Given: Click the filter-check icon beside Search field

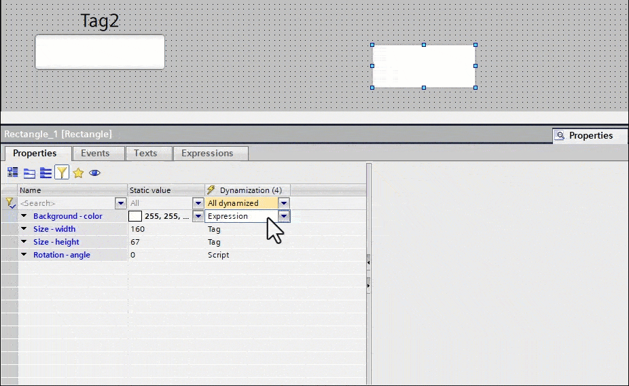Looking at the screenshot, I should (10, 203).
